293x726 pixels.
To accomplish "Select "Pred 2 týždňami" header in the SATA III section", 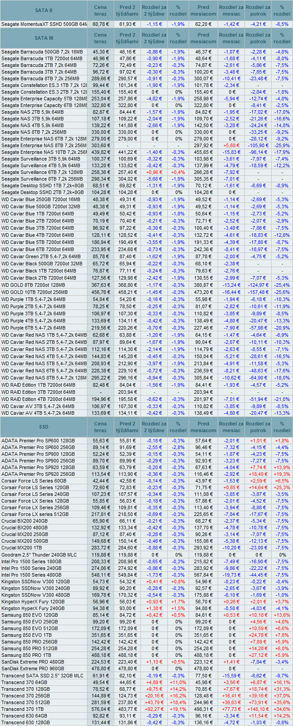I will pyautogui.click(x=128, y=38).
